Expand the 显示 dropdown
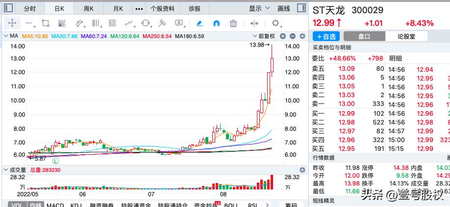450x207 pixels. 259,9
